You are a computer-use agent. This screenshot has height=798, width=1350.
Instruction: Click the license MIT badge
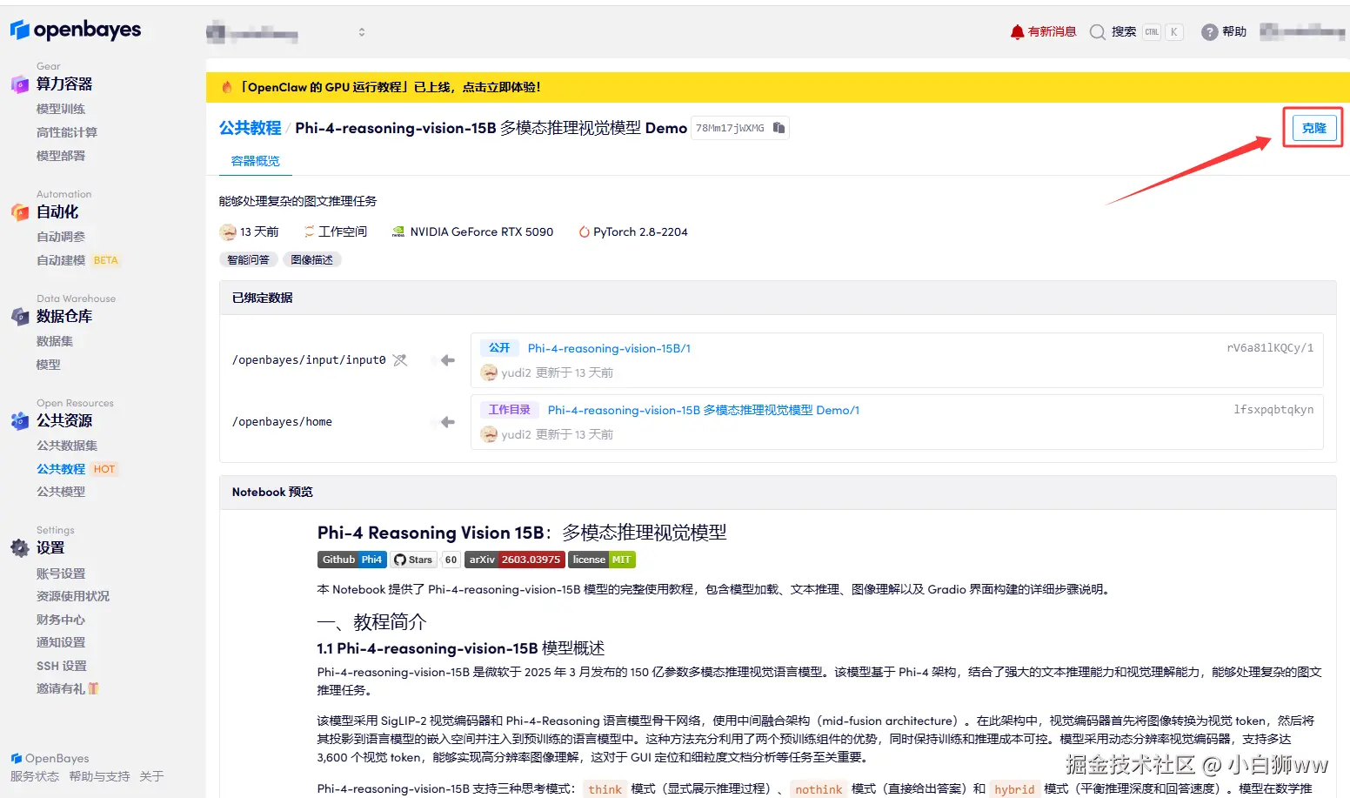pyautogui.click(x=602, y=560)
